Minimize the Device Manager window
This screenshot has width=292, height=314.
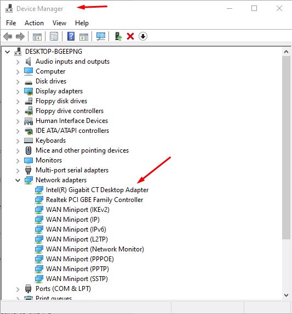[230, 8]
